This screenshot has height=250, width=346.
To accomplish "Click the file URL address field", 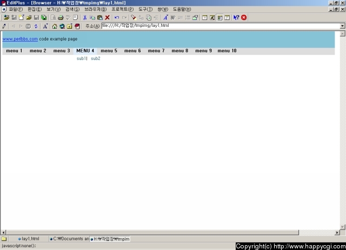I will 216,26.
